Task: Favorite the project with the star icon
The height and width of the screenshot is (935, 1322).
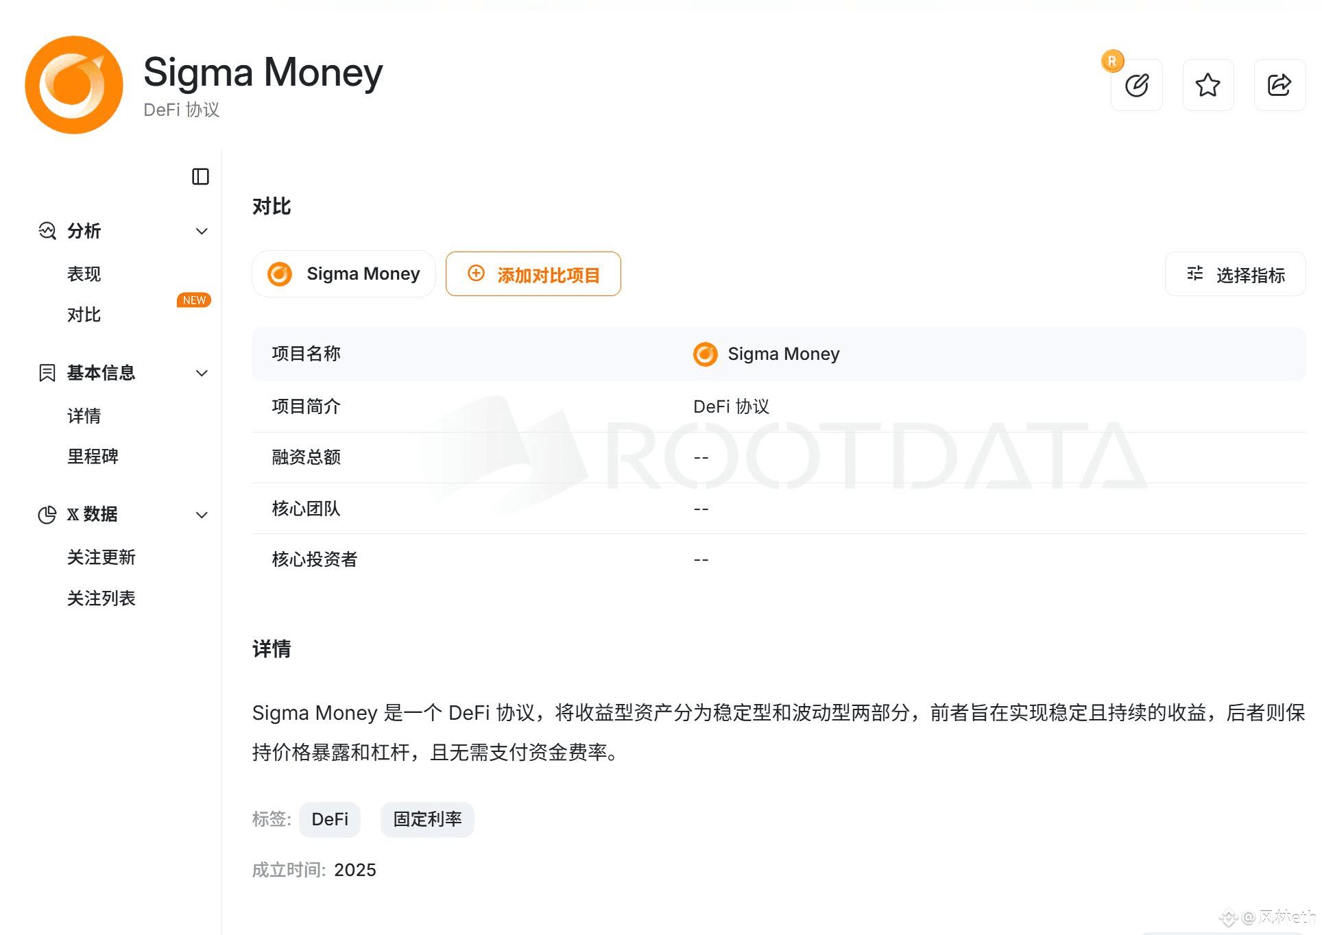Action: pos(1207,85)
